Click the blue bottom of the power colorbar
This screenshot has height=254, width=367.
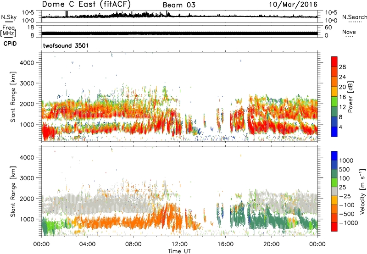pos(334,132)
